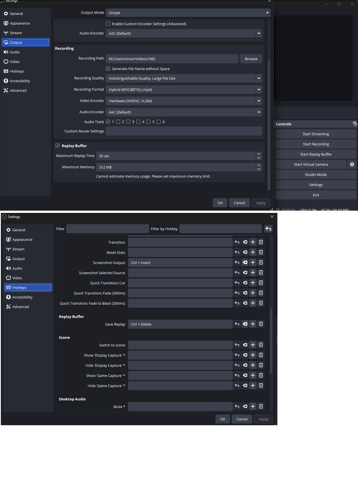Screen dimensions: 358x480
Task: Reset the Quick Transition: Cut hotkey
Action: (237, 283)
